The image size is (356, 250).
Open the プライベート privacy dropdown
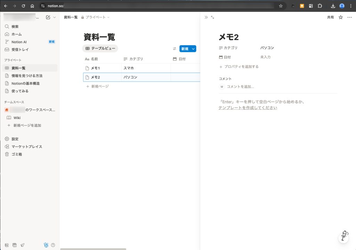point(95,17)
